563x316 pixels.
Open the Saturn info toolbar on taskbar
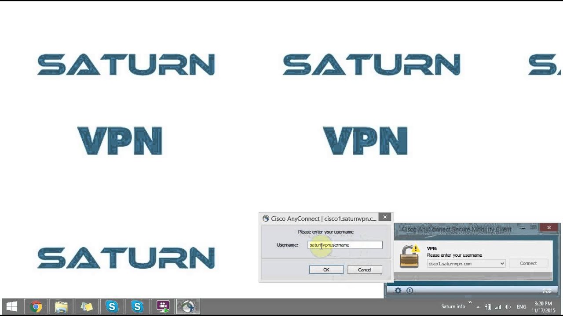(453, 307)
